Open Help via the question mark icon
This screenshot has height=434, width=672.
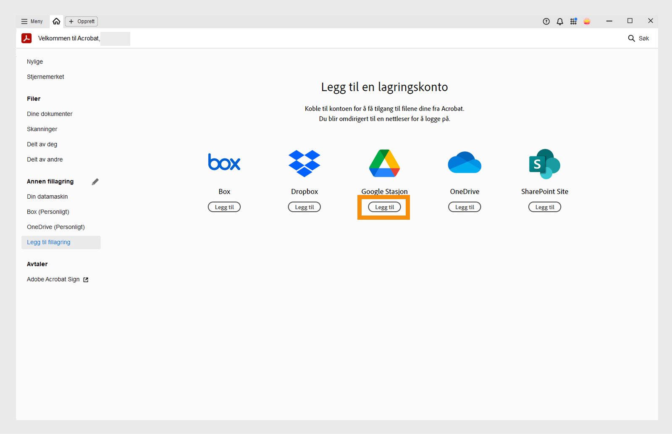click(546, 21)
